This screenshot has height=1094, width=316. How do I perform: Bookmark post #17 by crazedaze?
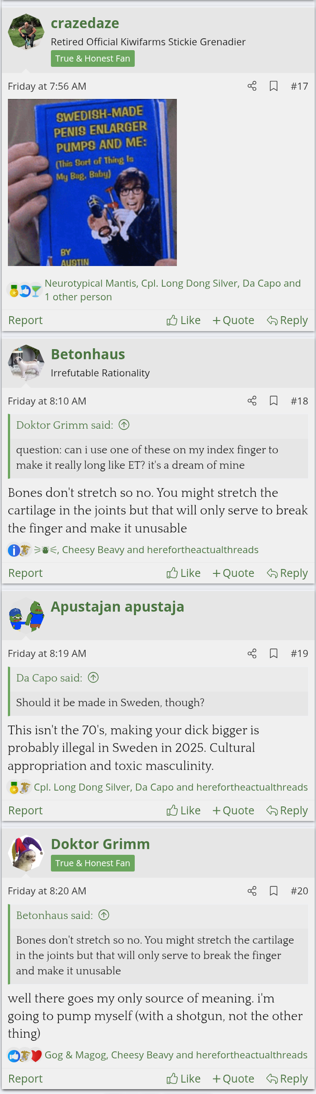coord(273,86)
